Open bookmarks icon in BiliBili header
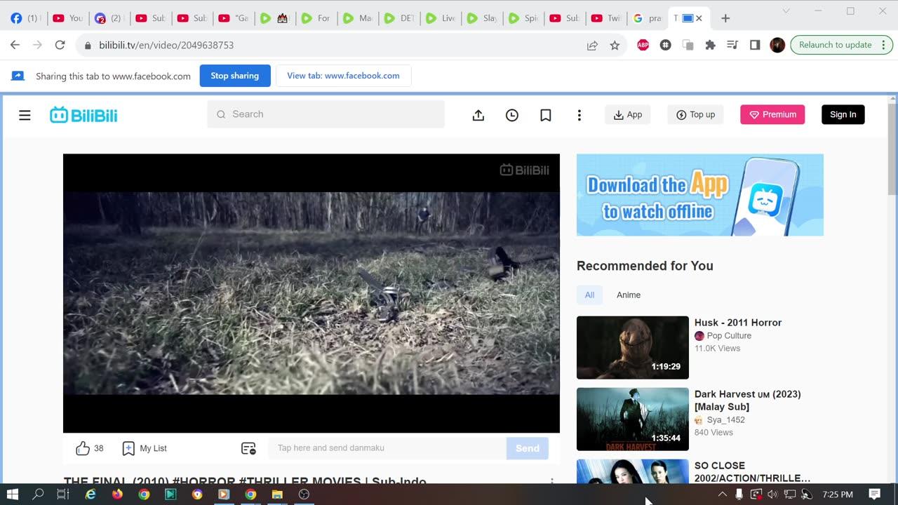898x505 pixels. [546, 115]
